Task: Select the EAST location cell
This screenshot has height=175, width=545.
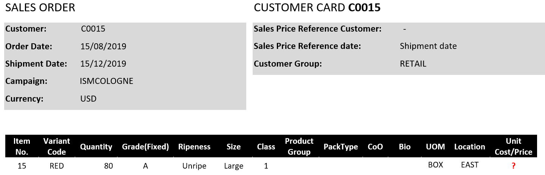Action: (x=469, y=165)
